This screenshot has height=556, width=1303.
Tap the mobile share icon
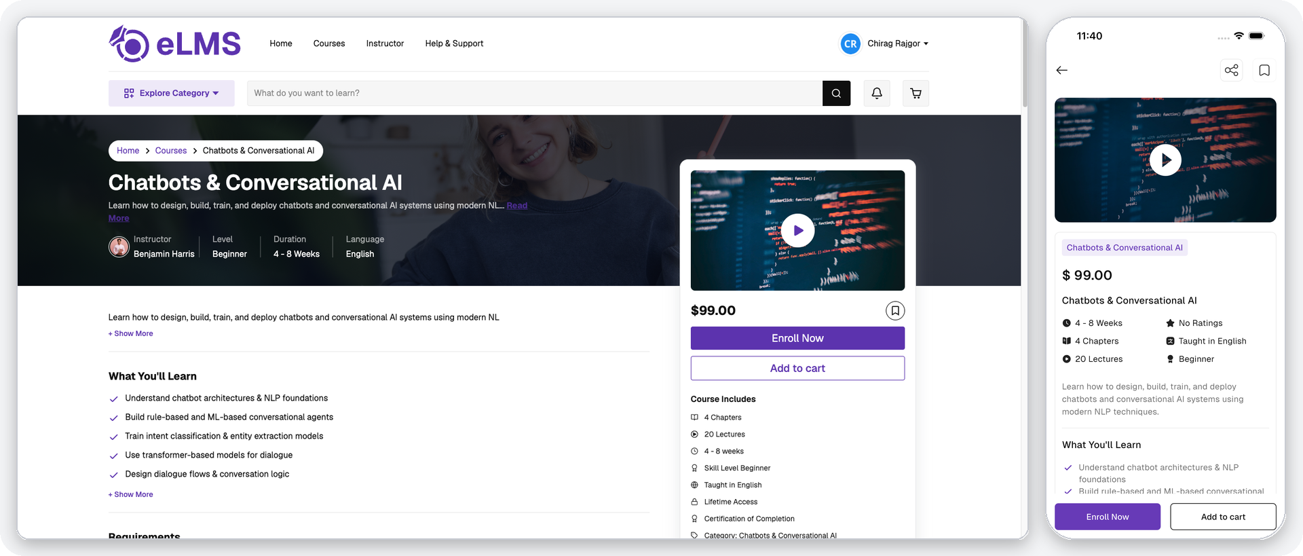1231,71
